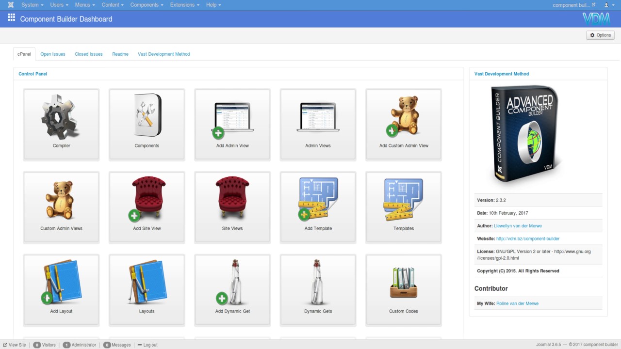This screenshot has height=349, width=621.
Task: Open the Custom Codes binder box icon
Action: pos(404,283)
